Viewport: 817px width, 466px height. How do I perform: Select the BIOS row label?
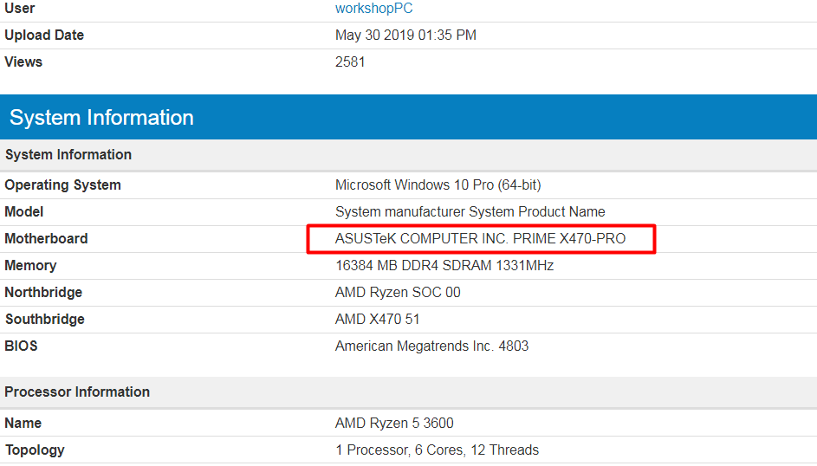coord(21,346)
